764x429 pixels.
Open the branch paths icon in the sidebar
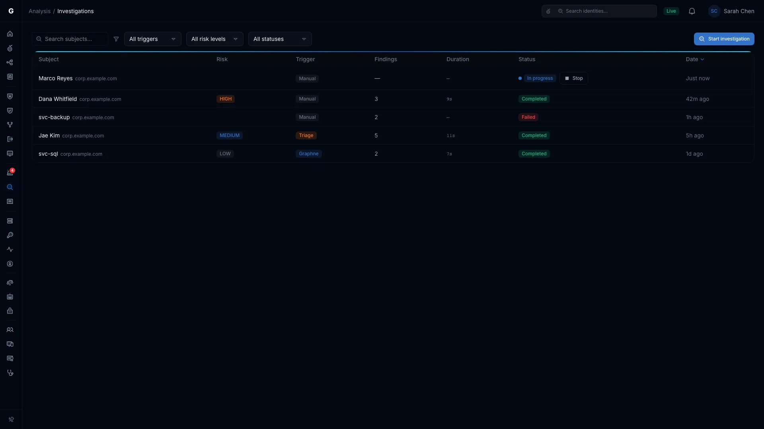[10, 125]
